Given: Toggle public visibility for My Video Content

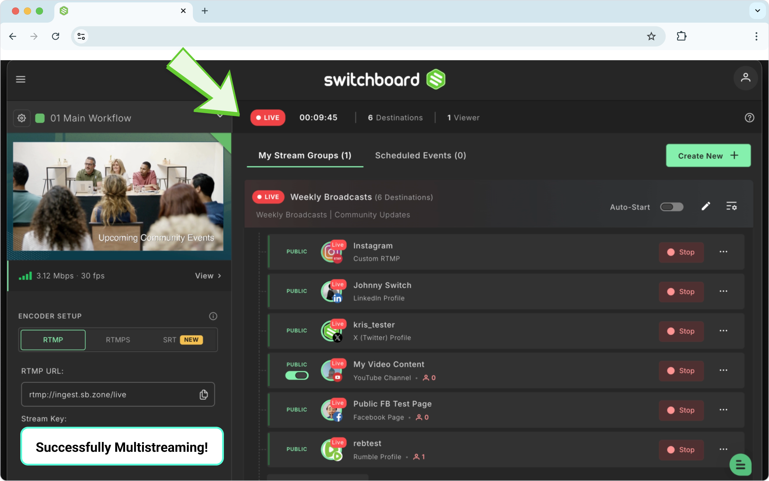Looking at the screenshot, I should tap(297, 376).
